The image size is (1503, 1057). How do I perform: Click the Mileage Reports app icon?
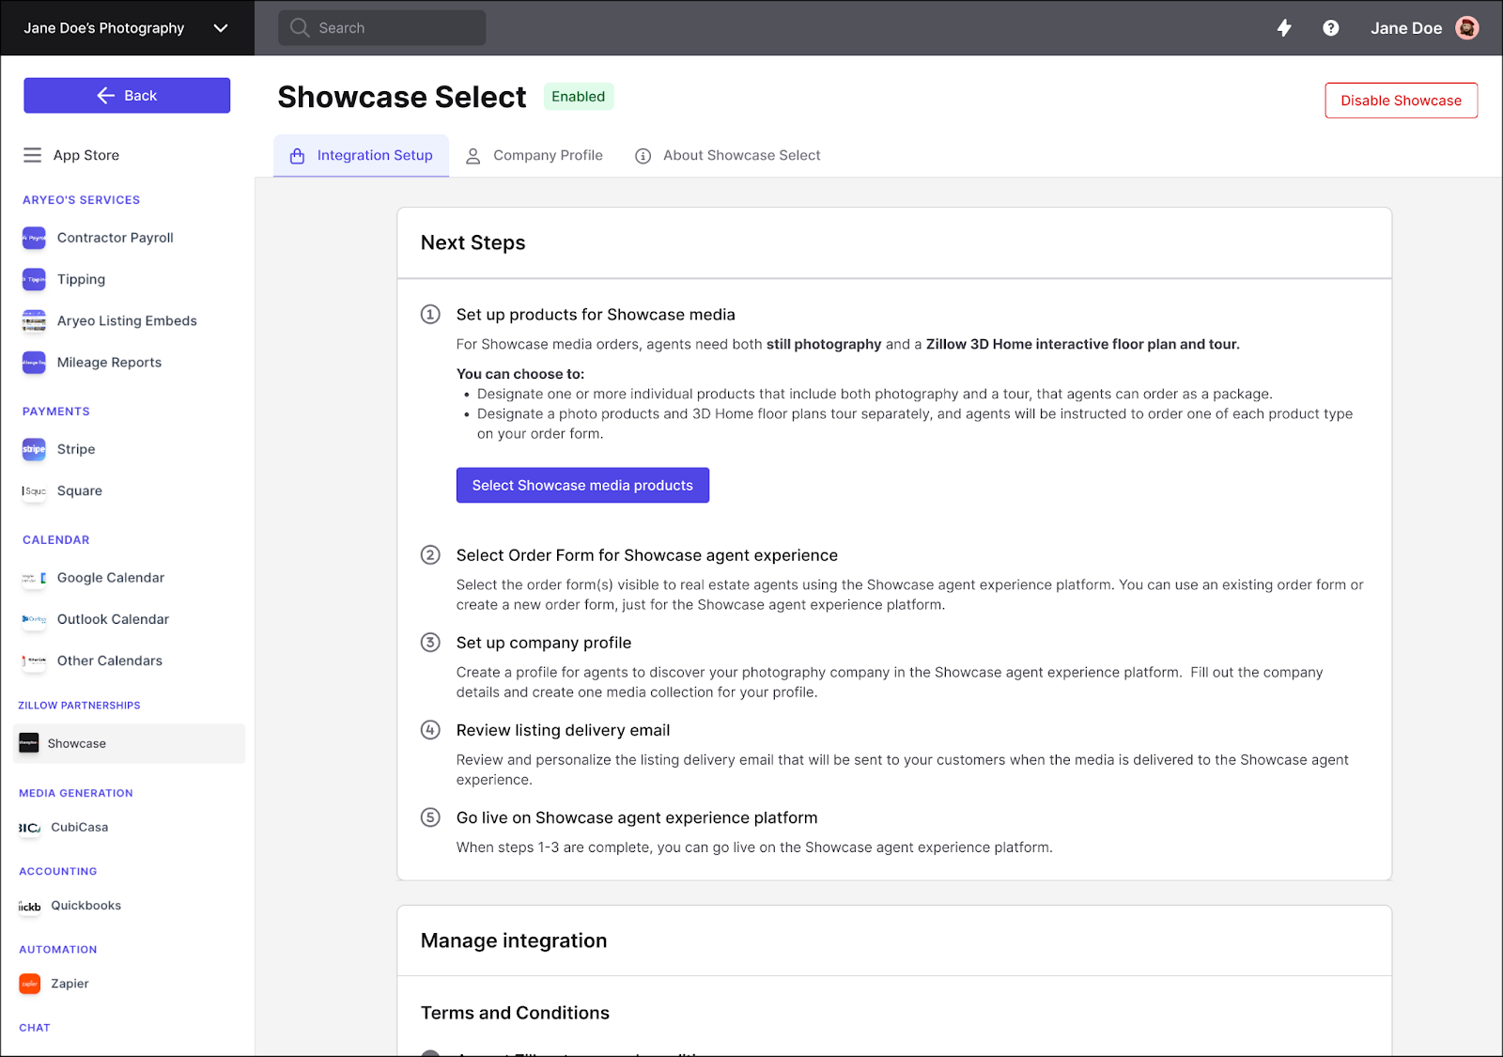click(x=34, y=362)
